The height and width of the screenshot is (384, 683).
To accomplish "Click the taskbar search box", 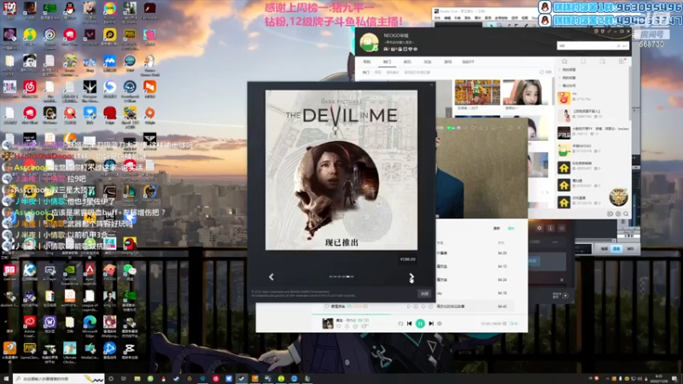I will (59, 379).
